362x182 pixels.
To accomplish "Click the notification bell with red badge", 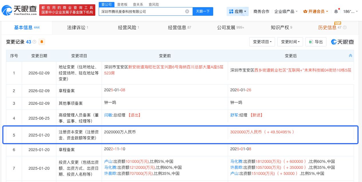I will point(337,11).
